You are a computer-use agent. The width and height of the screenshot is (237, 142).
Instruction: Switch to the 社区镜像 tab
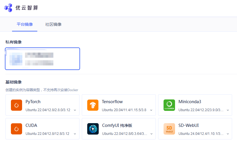click(x=53, y=24)
